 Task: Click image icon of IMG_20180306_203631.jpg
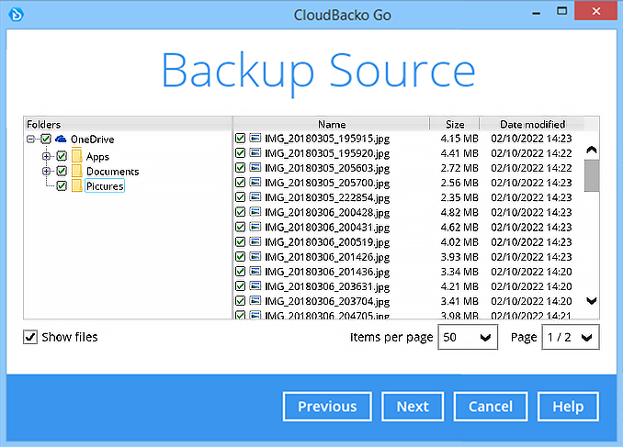pyautogui.click(x=255, y=285)
